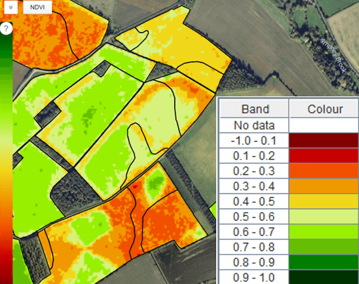Pick the white No data colour swatch
Viewport: 359px width, 284px height.
click(324, 125)
